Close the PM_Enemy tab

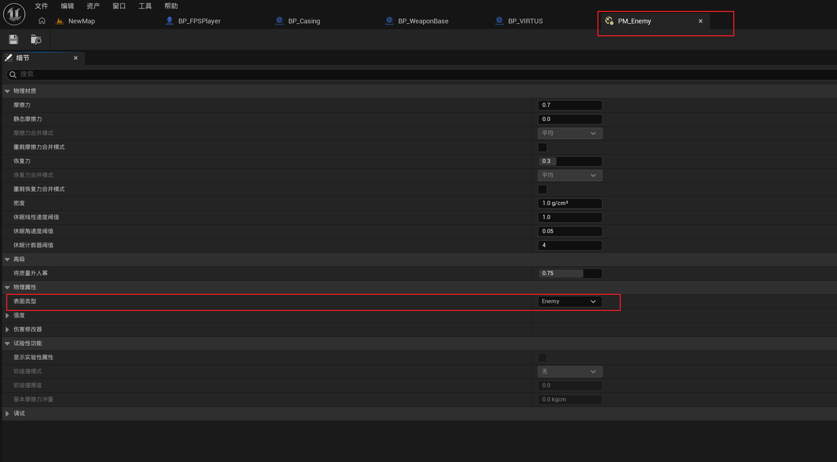701,21
